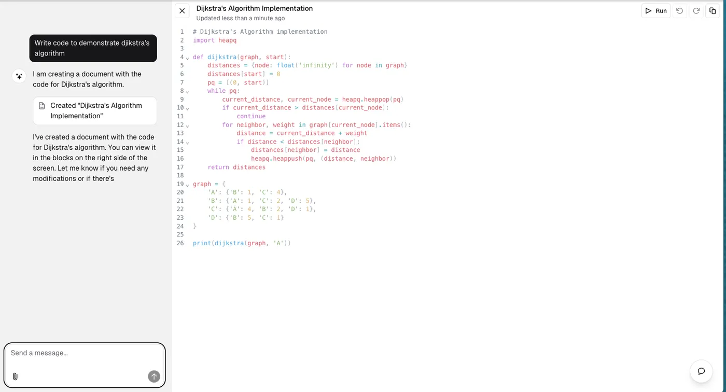The height and width of the screenshot is (392, 726).
Task: Click the 'distances[neighbor] = distance' line
Action: (305, 150)
